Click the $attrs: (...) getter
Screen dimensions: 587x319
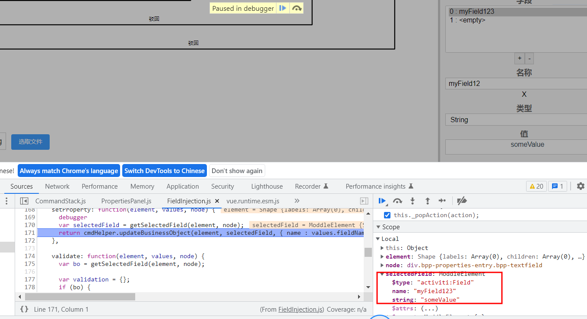(x=415, y=308)
